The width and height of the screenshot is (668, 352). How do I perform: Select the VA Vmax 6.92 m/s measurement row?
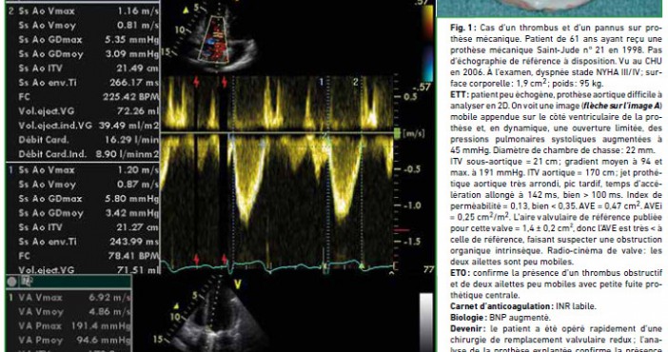pos(69,298)
